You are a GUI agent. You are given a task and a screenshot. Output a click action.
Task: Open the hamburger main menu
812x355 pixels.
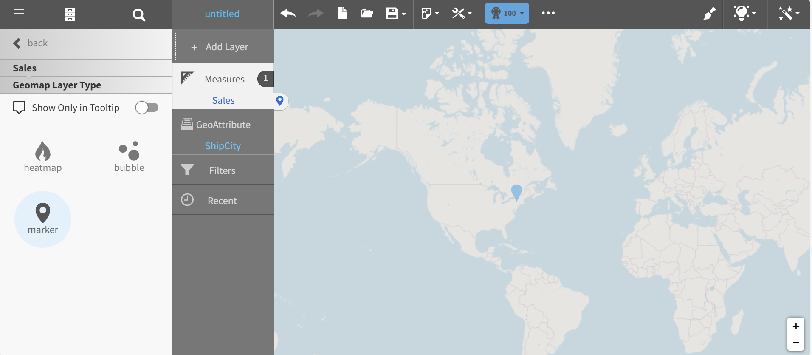18,14
